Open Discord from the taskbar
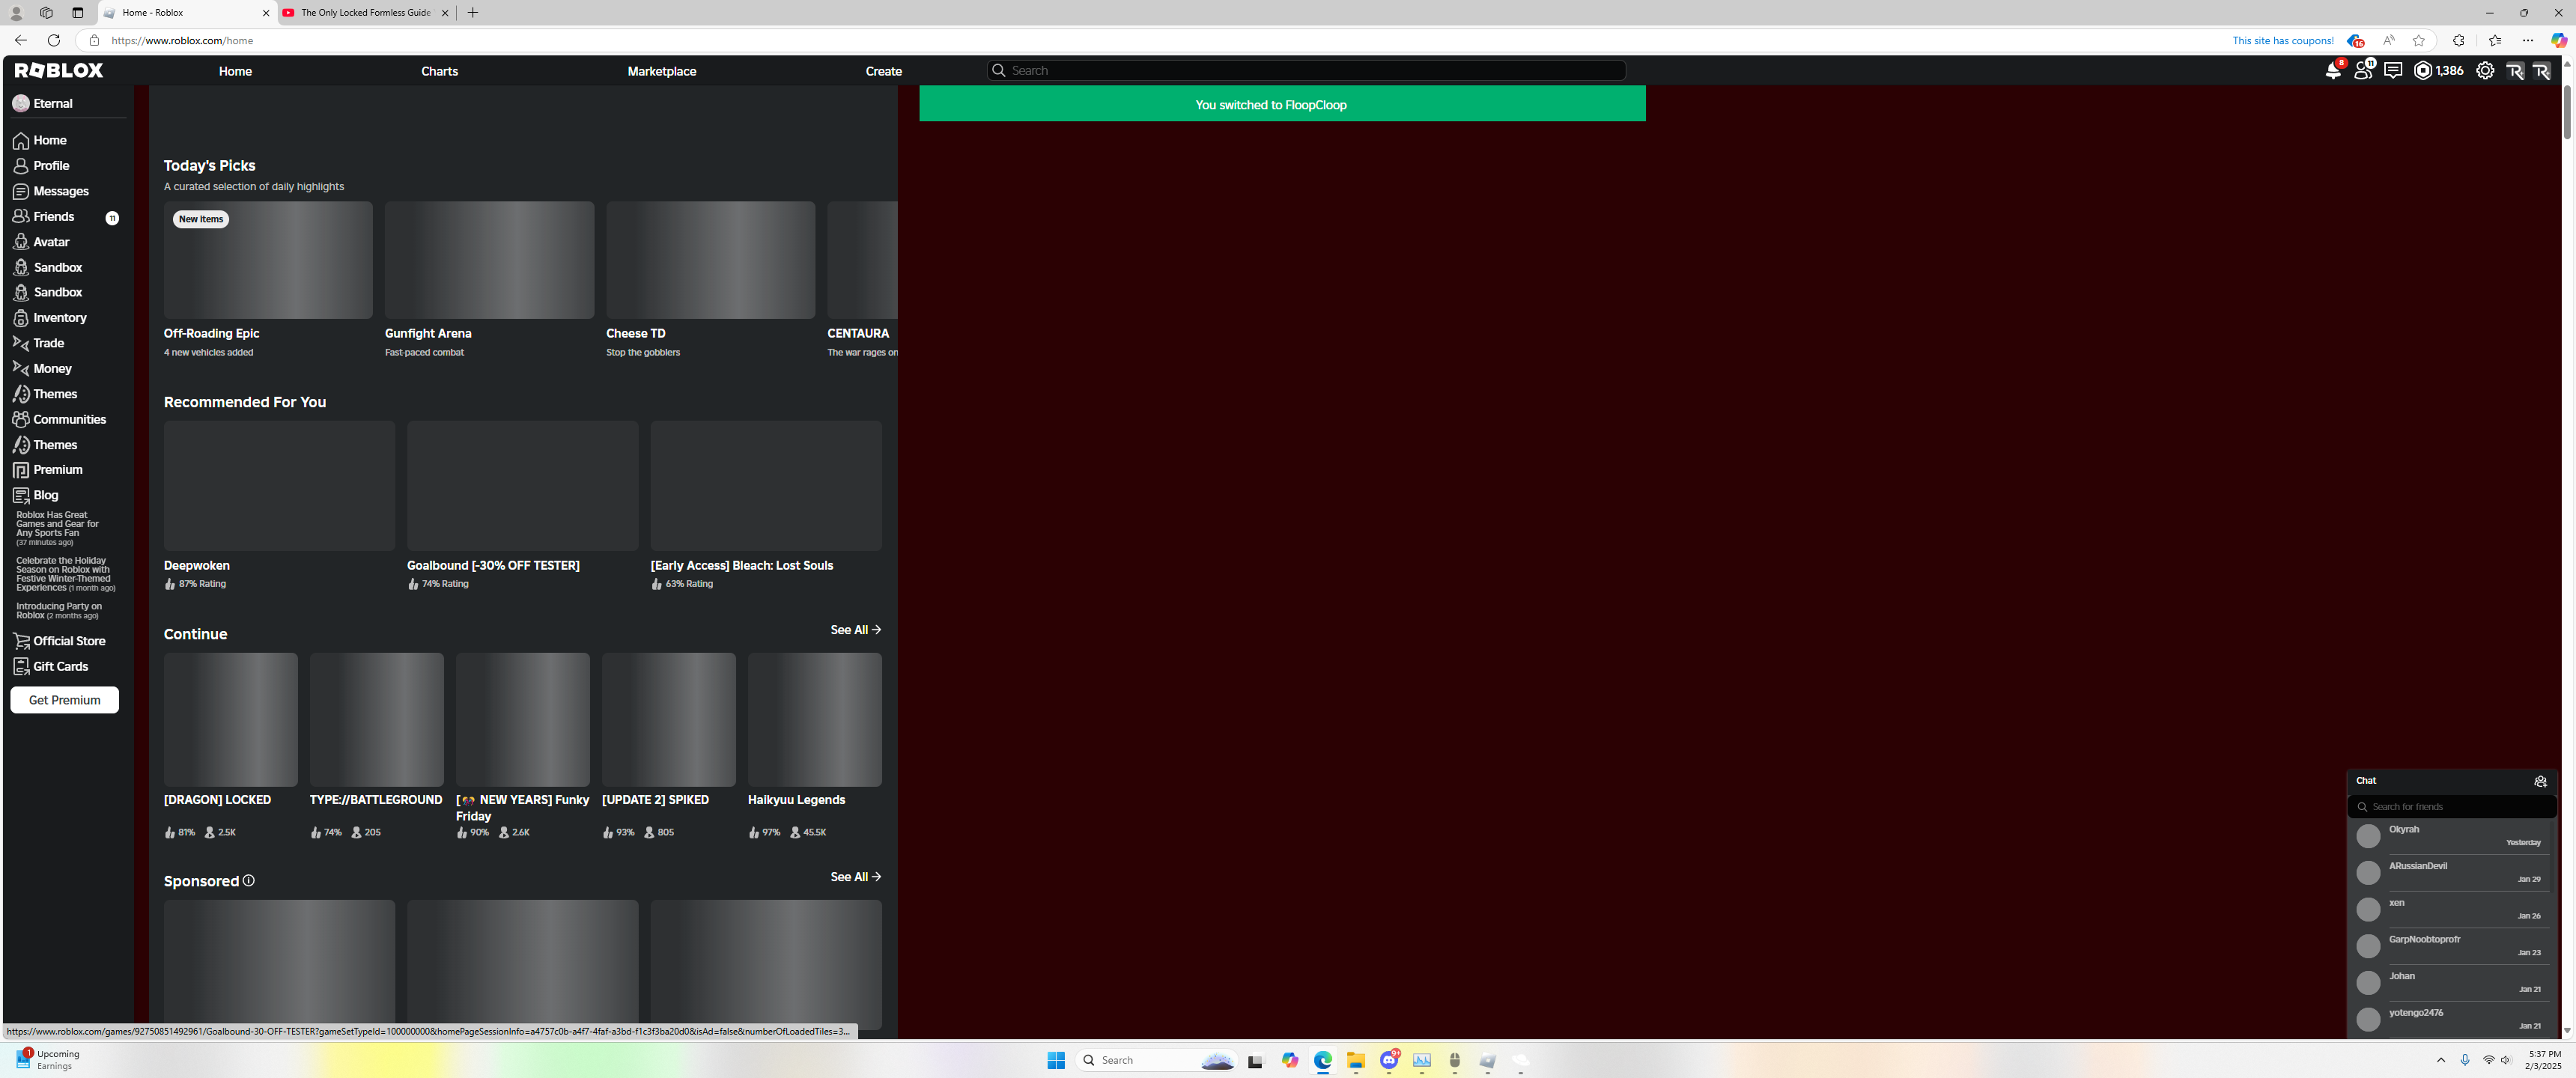The width and height of the screenshot is (2576, 1078). 1389,1060
